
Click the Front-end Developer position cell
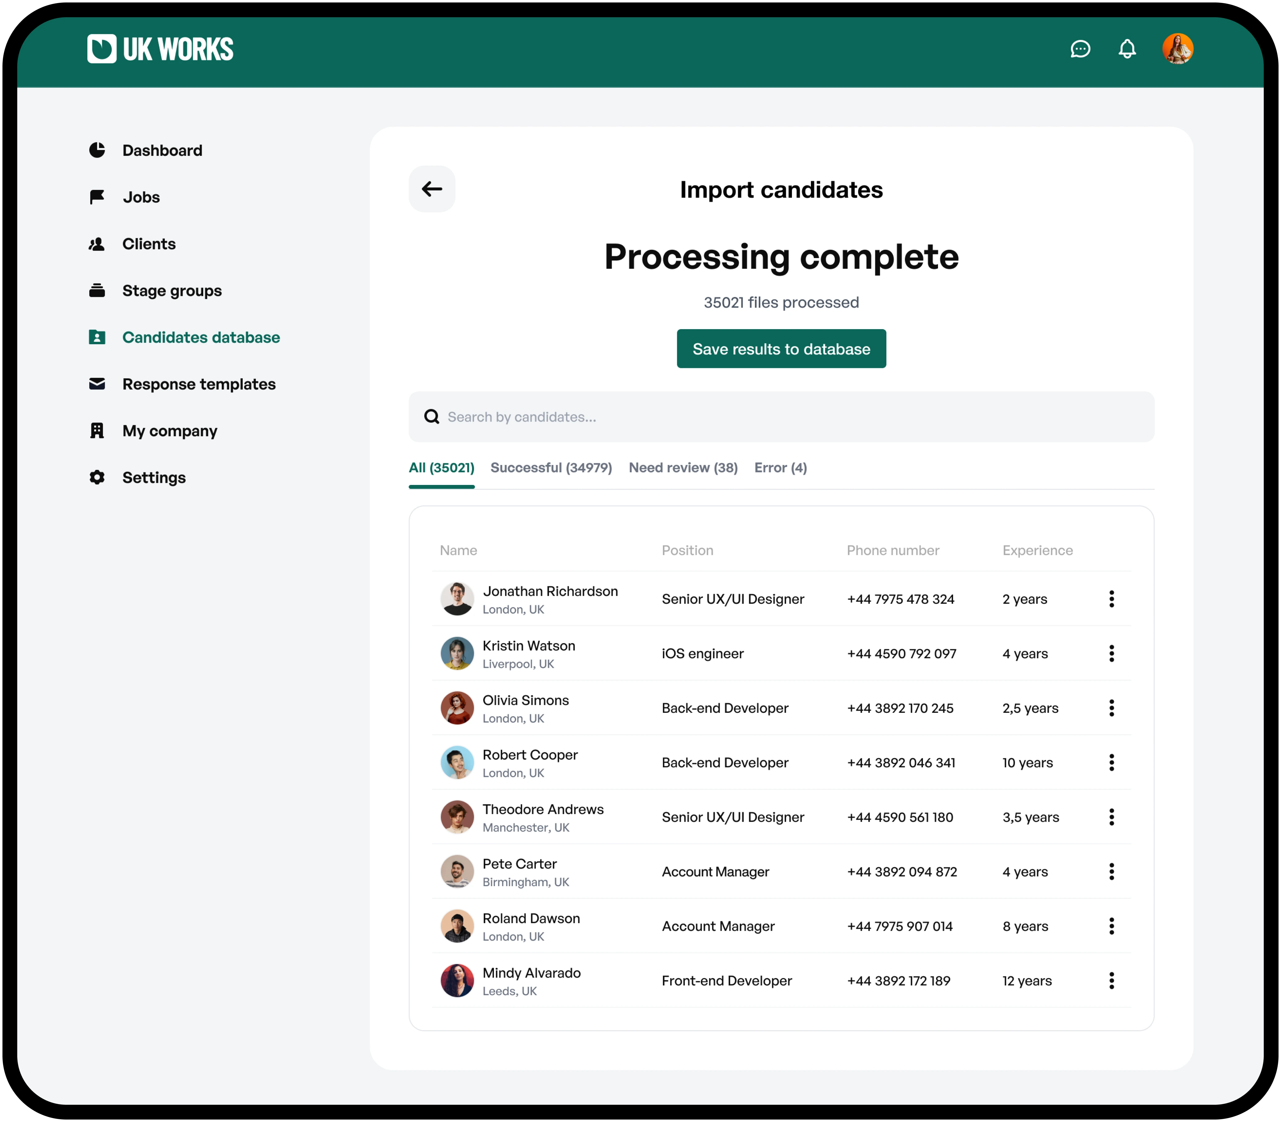[x=727, y=980]
